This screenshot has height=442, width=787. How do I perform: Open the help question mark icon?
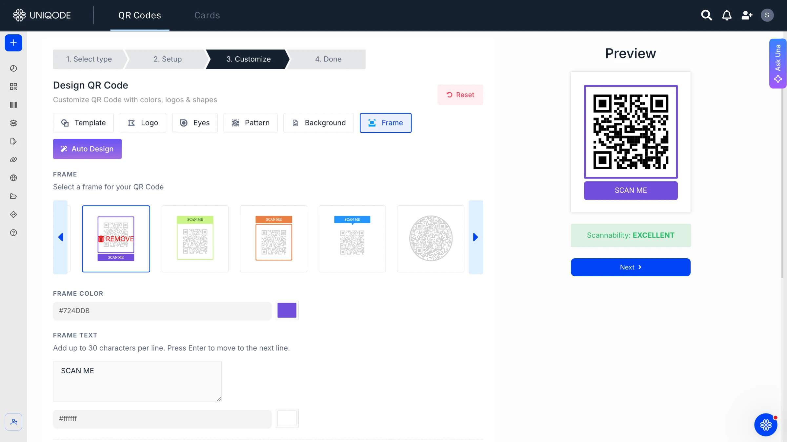click(13, 233)
